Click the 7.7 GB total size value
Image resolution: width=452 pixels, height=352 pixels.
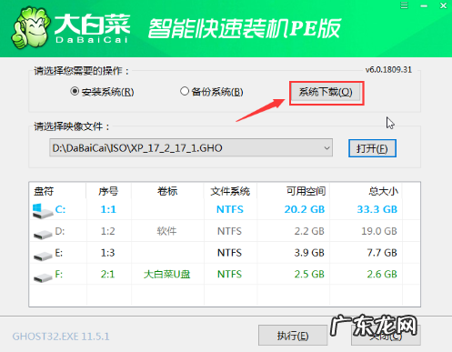(x=382, y=253)
